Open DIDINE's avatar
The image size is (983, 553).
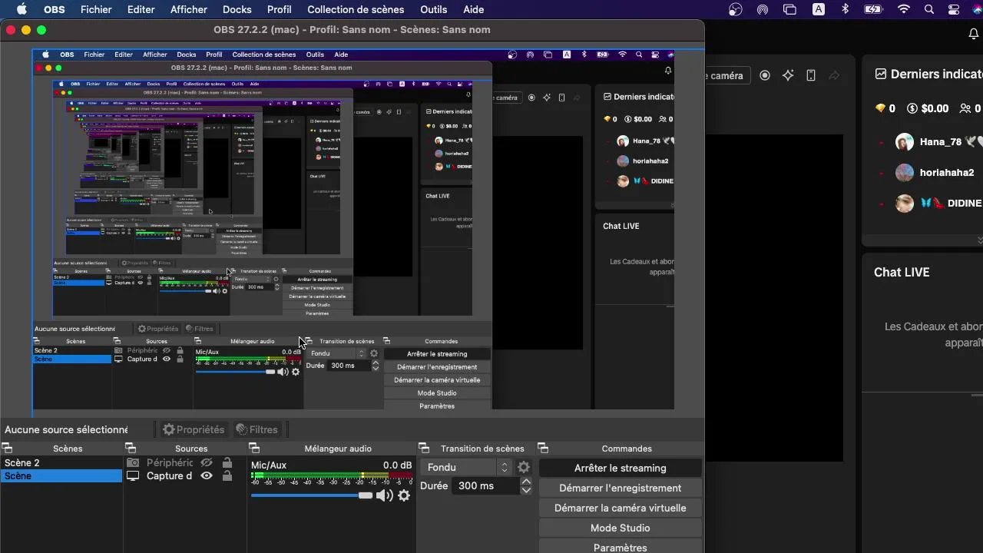click(x=905, y=204)
